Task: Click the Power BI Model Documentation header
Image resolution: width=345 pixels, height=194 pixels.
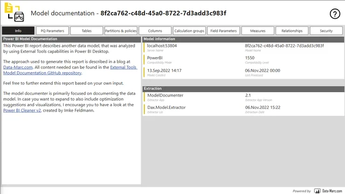Action: click(71, 39)
